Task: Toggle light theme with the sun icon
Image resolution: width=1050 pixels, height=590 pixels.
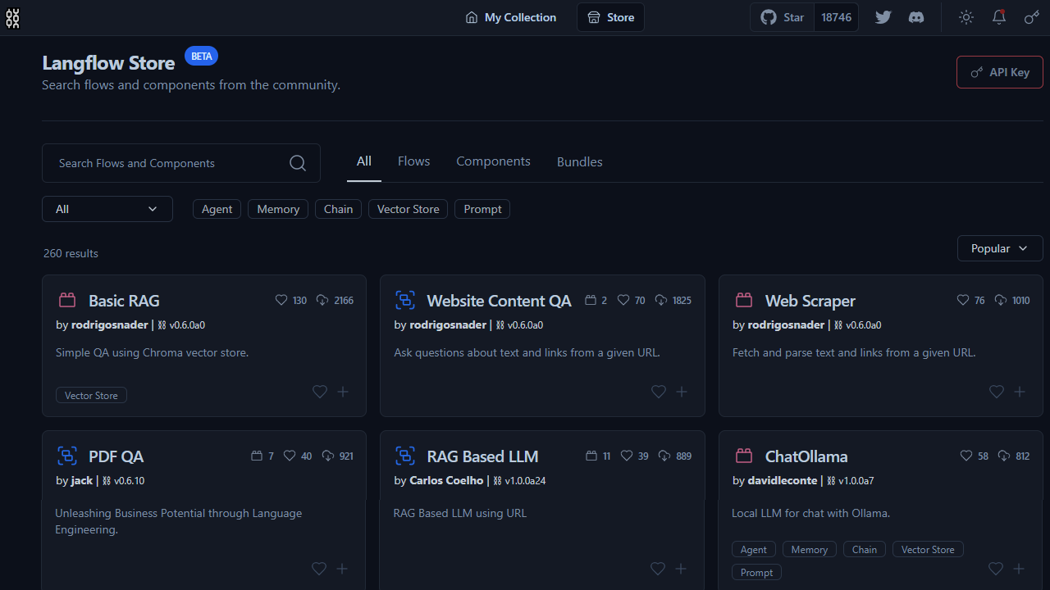Action: pos(966,17)
